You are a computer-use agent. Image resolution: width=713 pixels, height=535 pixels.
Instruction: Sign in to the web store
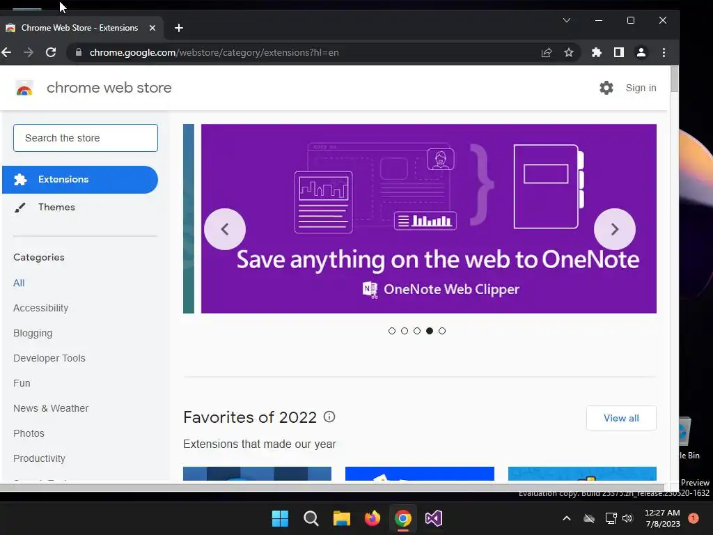[x=641, y=88]
